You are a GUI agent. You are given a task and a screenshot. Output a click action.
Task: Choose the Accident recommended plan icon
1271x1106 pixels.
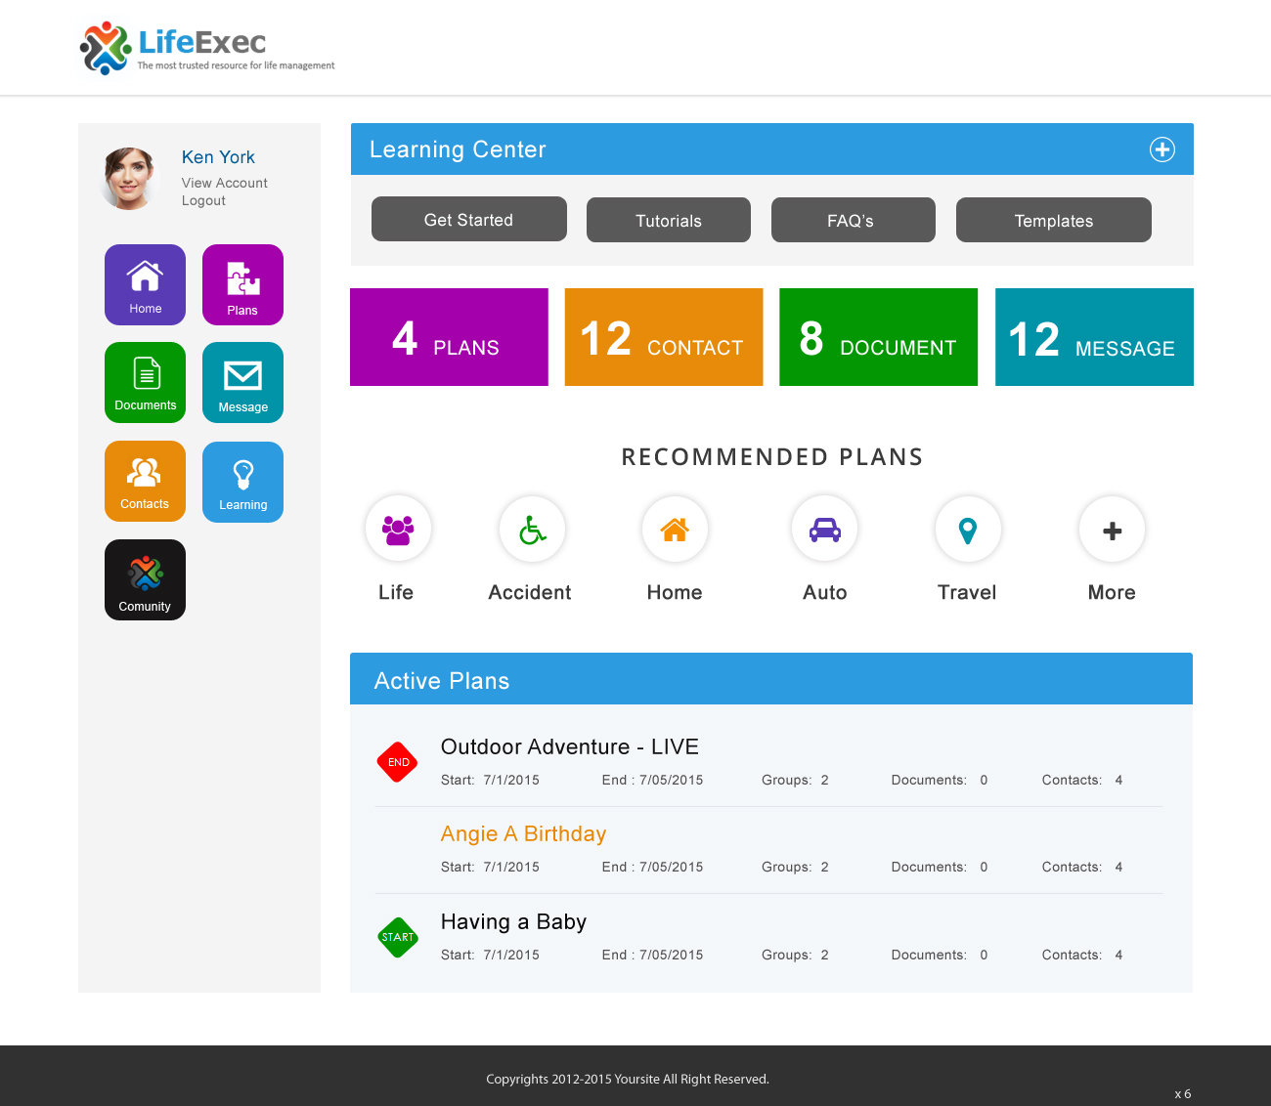point(532,530)
